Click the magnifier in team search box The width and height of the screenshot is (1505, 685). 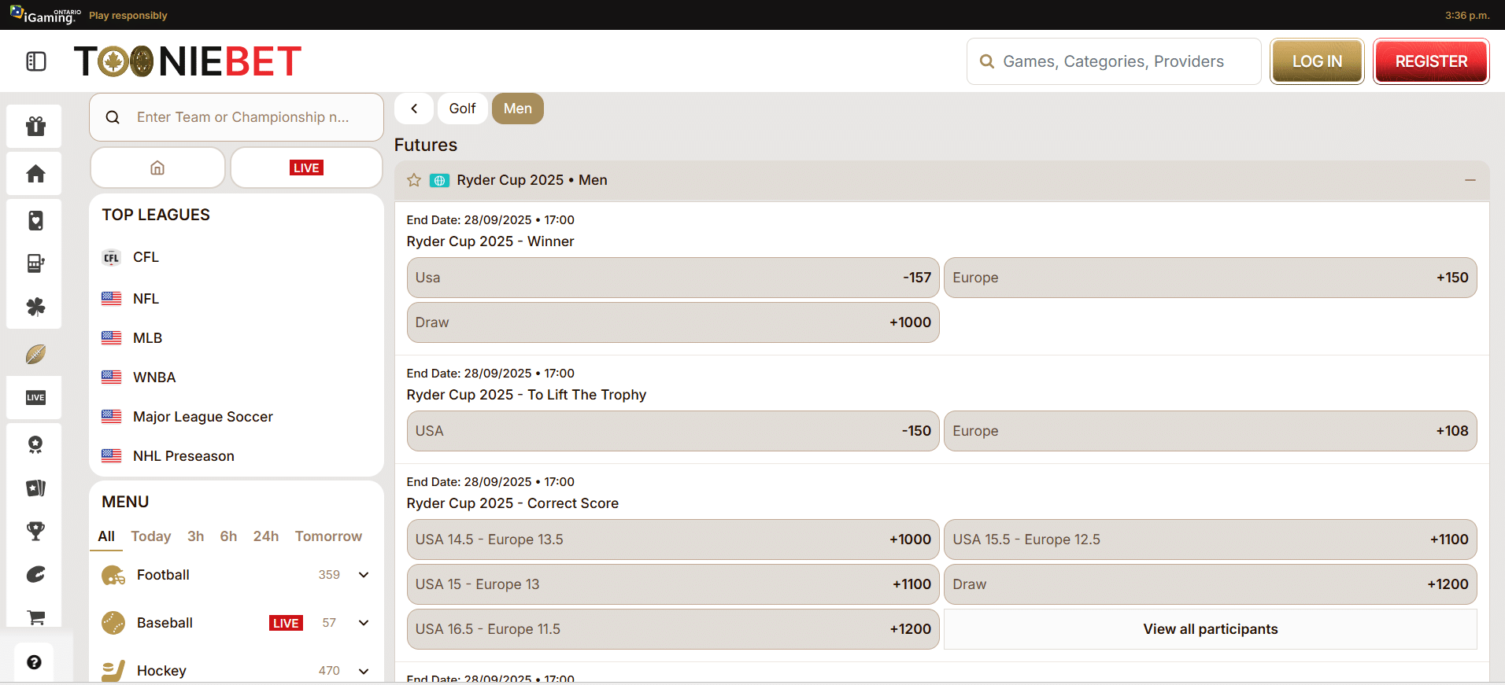113,117
